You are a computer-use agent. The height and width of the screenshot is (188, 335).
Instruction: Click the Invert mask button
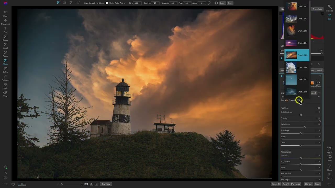coord(222,3)
